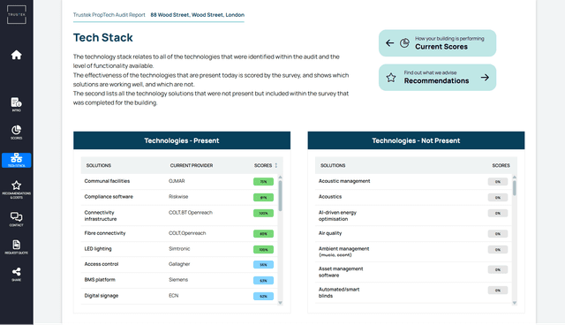565x325 pixels.
Task: Click scroll-up arrow in Present table
Action: (280, 178)
